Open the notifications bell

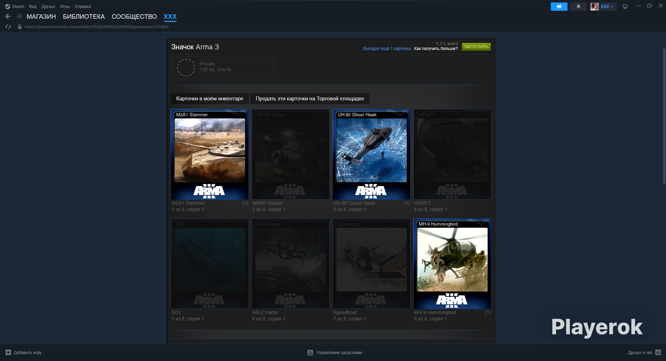[x=578, y=6]
